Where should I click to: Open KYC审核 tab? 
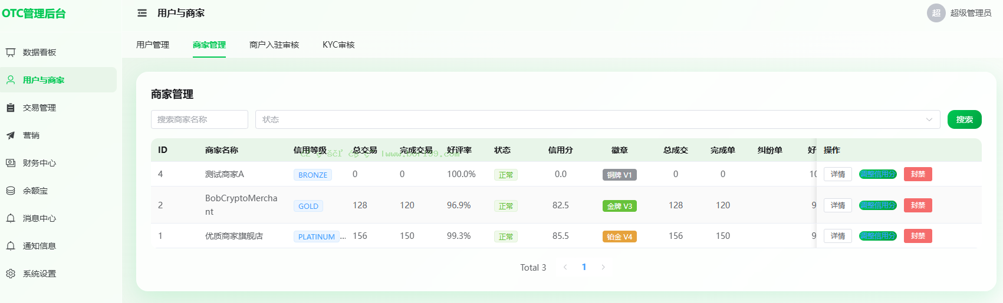pyautogui.click(x=338, y=45)
